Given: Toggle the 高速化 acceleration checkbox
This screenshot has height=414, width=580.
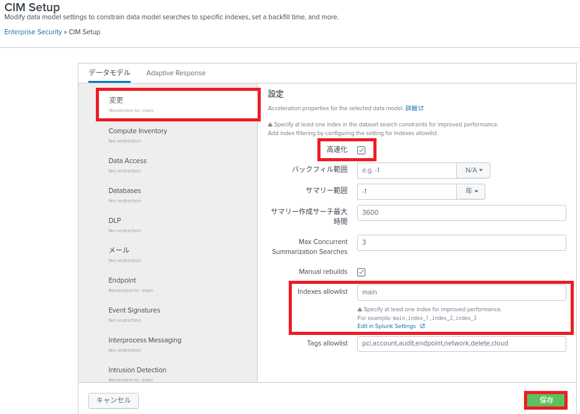Looking at the screenshot, I should [x=361, y=150].
